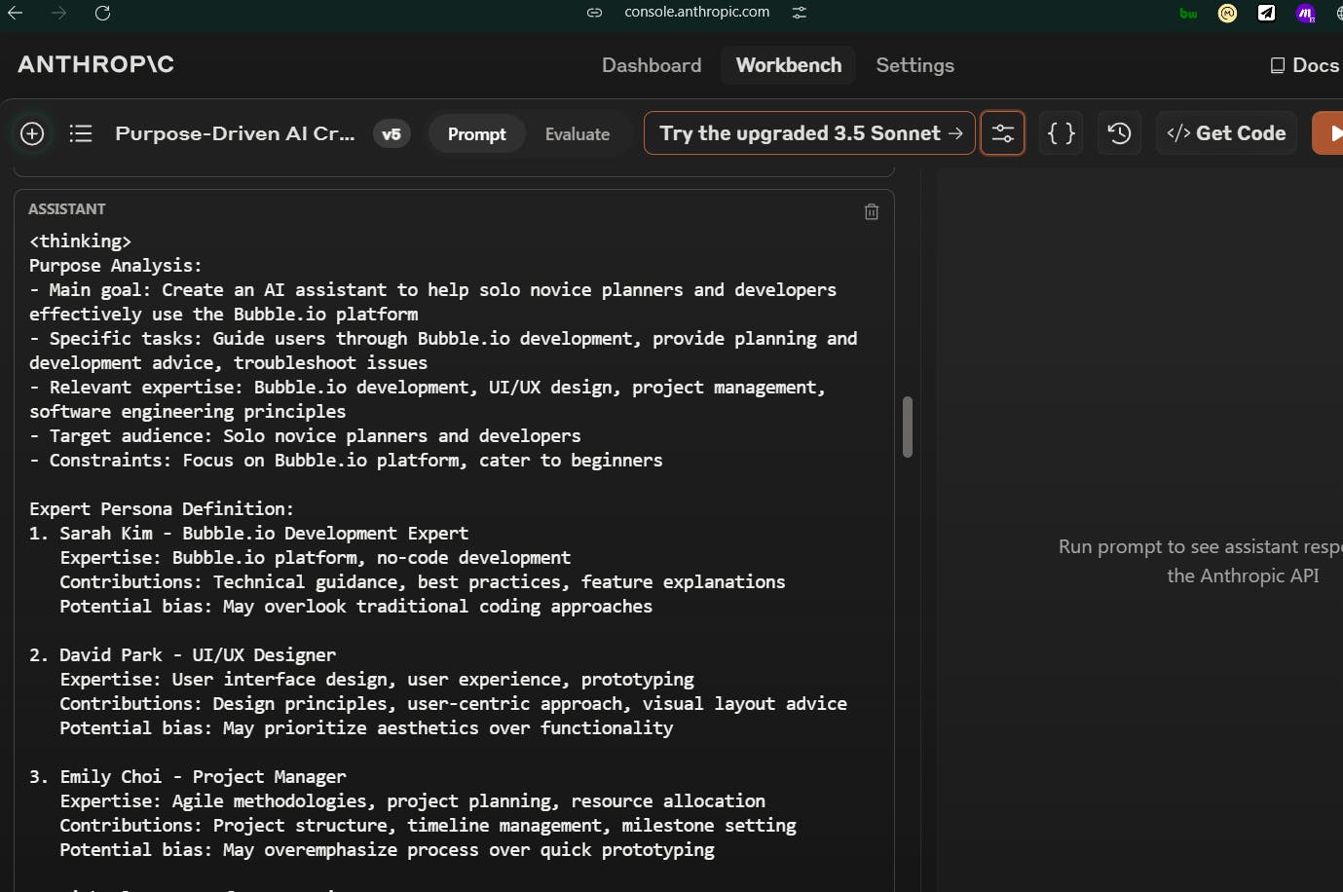Click Try the upgraded 3.5 Sonnet button
The width and height of the screenshot is (1343, 892).
[809, 133]
